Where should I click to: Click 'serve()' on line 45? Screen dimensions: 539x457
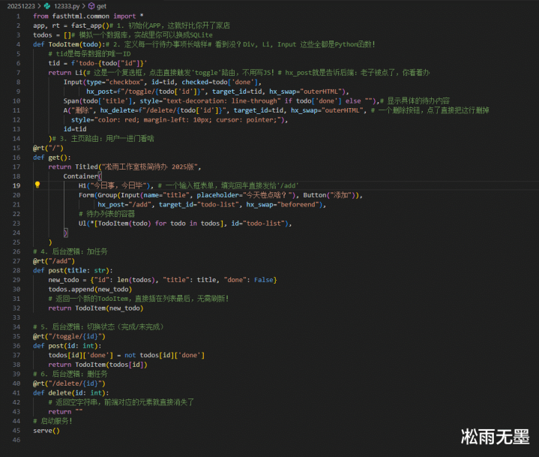(46, 431)
